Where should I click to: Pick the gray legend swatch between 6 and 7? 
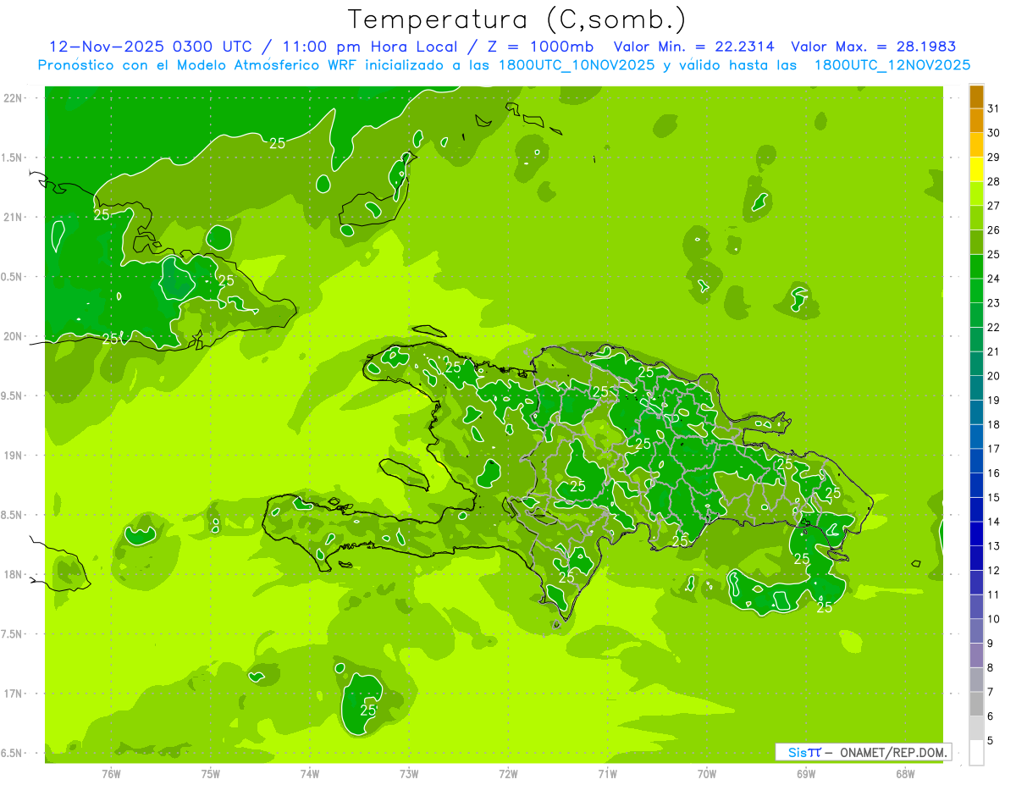coord(976,704)
